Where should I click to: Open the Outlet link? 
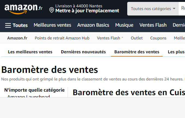coord(137,38)
